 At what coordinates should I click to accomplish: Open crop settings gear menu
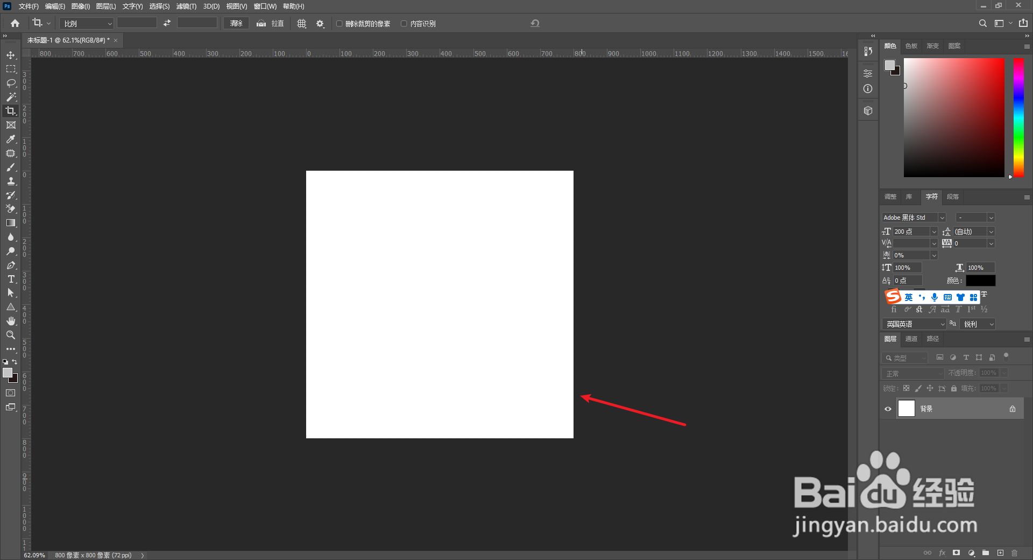320,24
